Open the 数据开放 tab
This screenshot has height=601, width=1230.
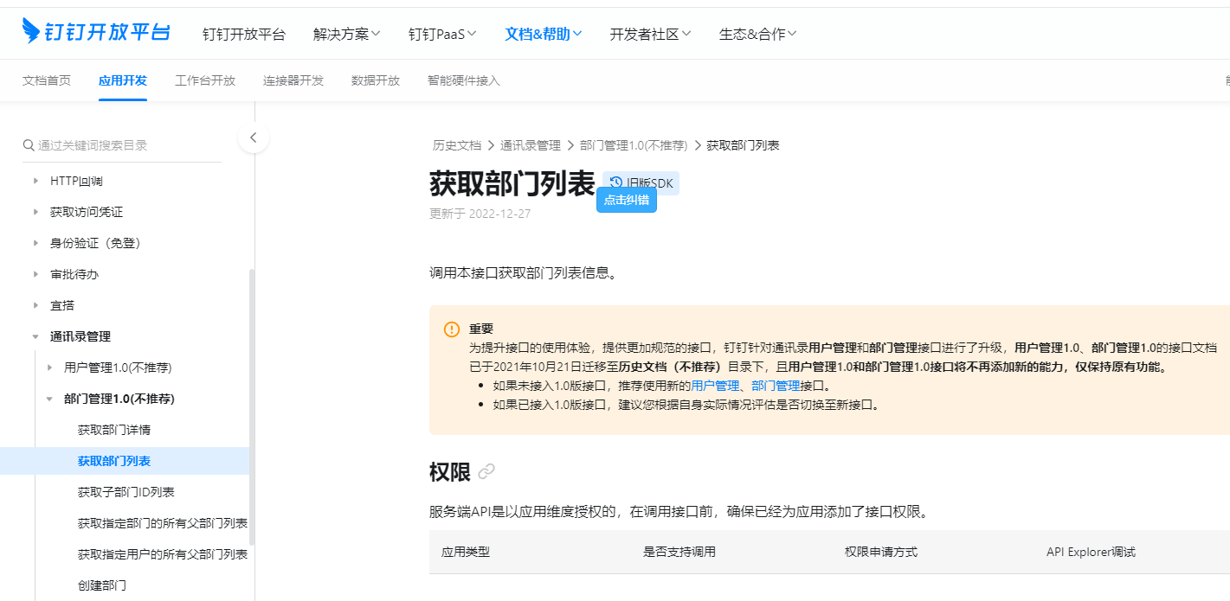376,80
